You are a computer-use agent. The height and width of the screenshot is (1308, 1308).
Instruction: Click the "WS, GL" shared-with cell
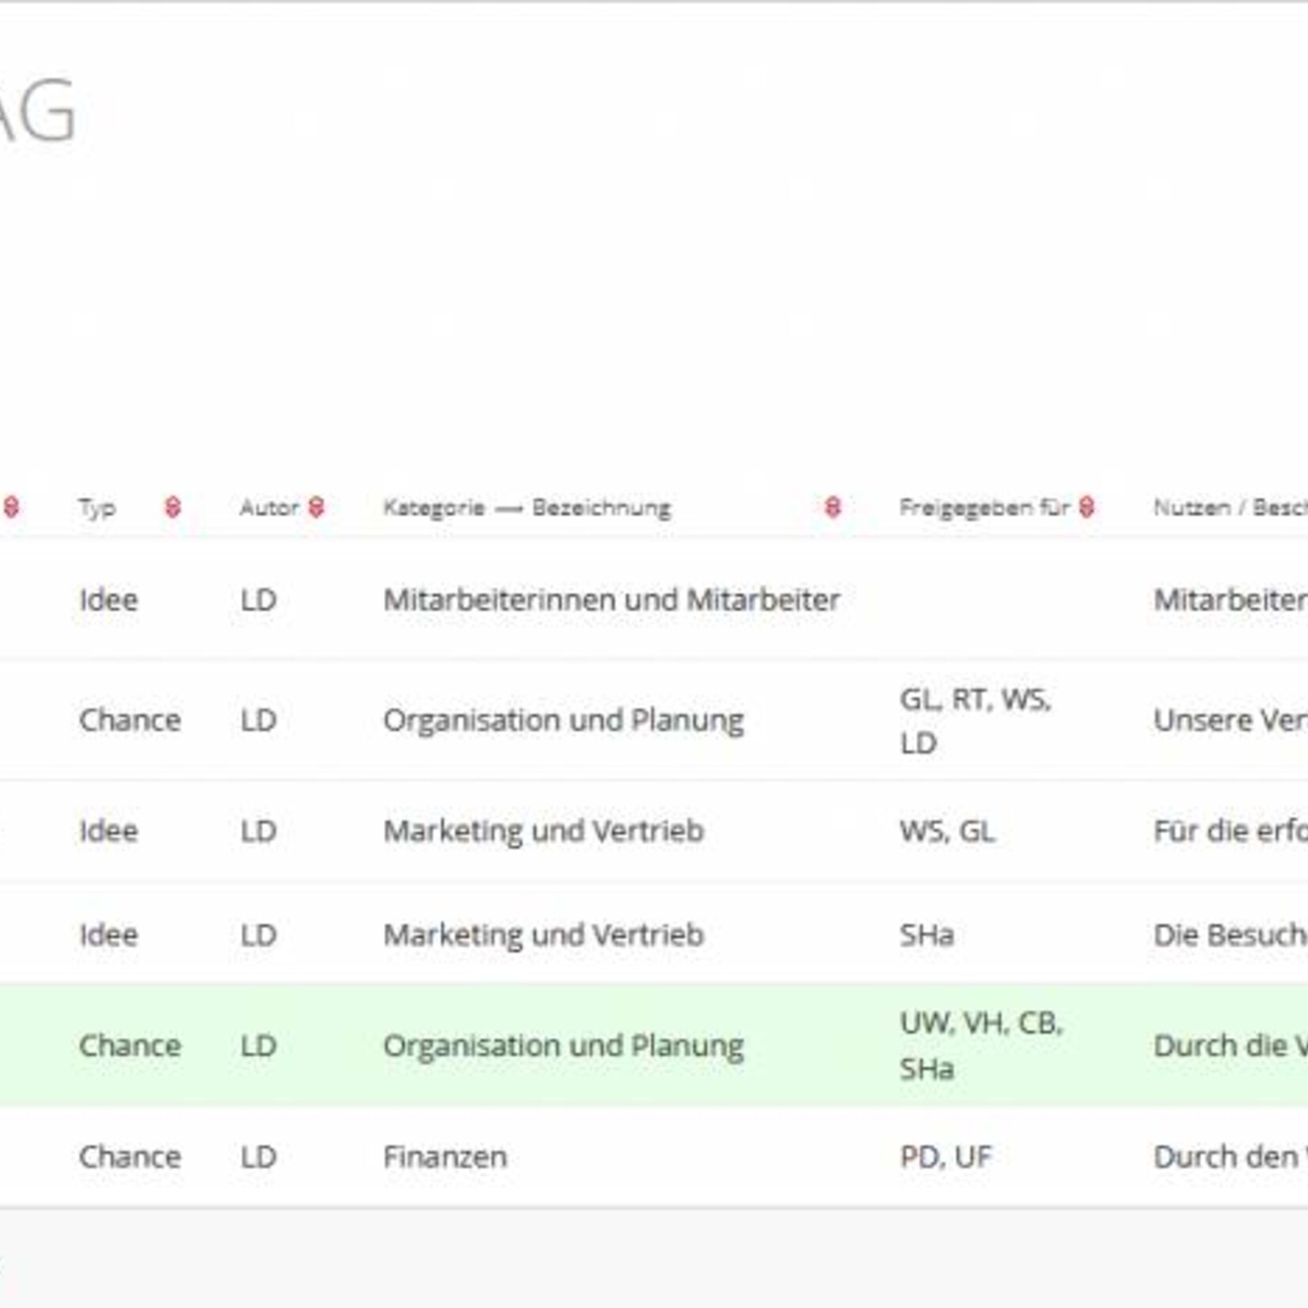coord(947,831)
